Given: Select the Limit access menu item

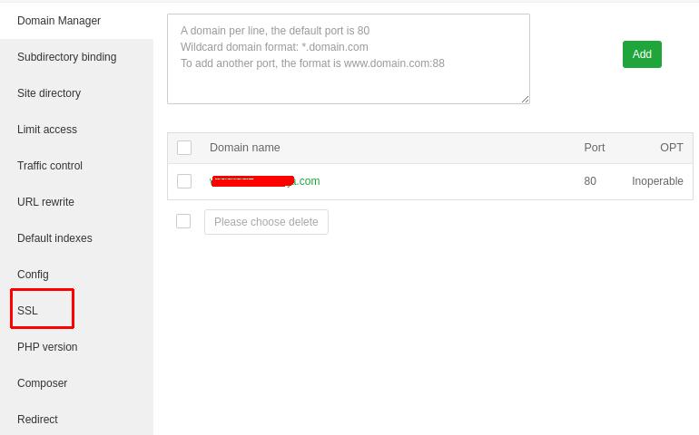Looking at the screenshot, I should [47, 130].
